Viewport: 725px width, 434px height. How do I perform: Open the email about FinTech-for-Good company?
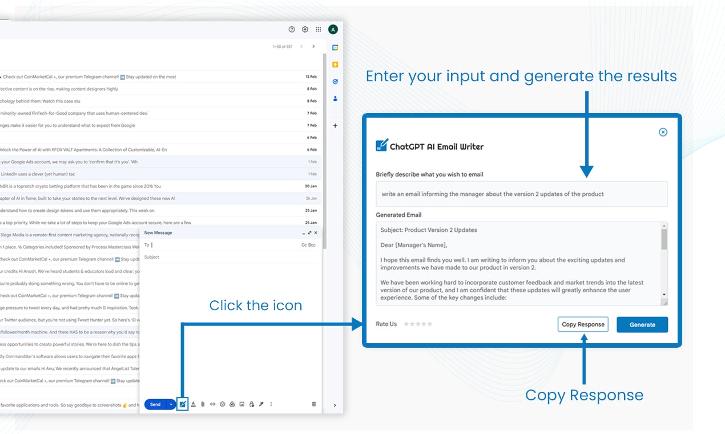160,113
